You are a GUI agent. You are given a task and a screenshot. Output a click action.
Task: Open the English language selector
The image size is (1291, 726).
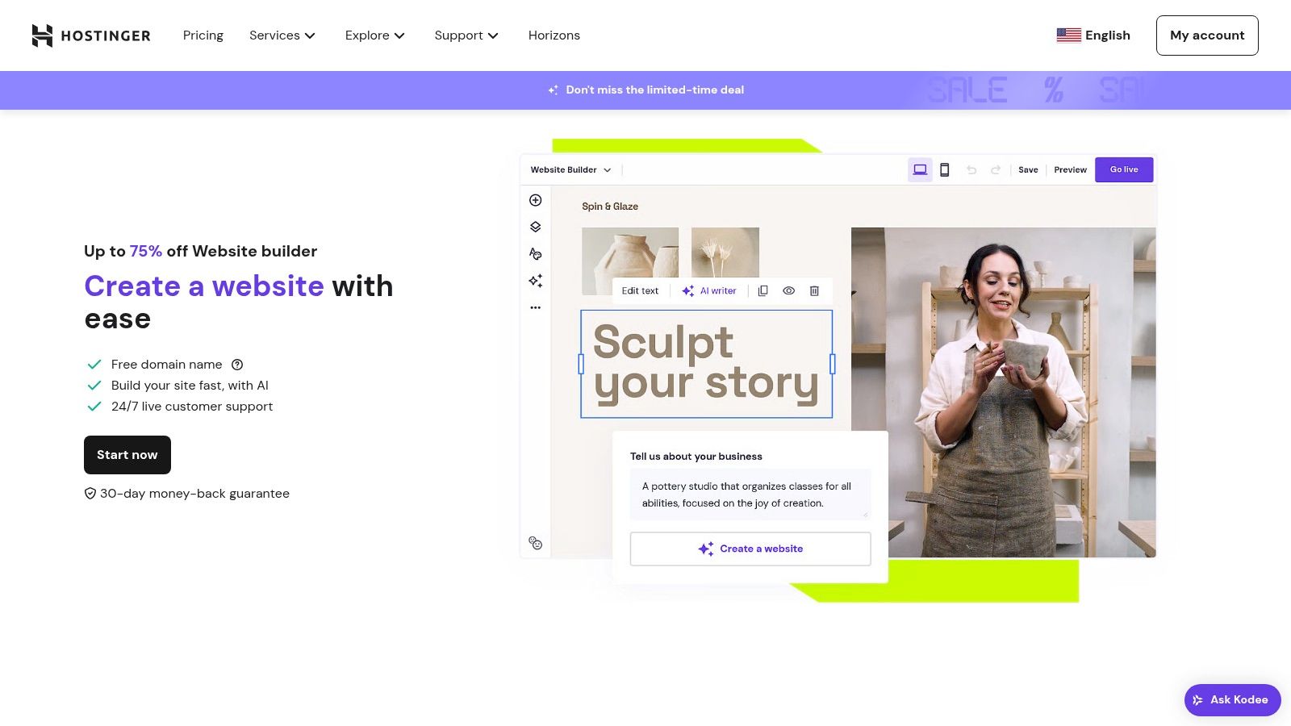coord(1093,35)
